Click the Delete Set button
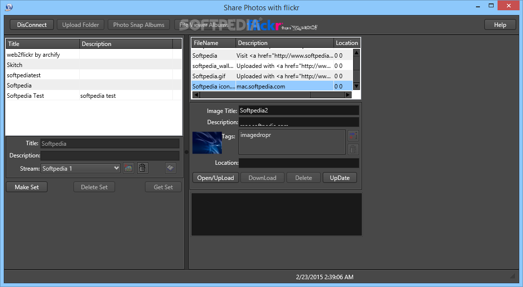 click(94, 187)
